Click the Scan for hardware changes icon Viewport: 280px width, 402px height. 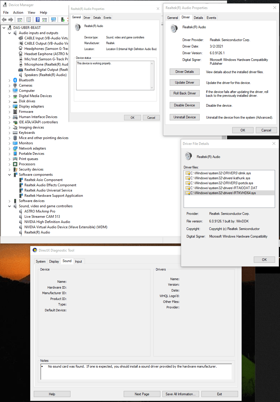54,20
